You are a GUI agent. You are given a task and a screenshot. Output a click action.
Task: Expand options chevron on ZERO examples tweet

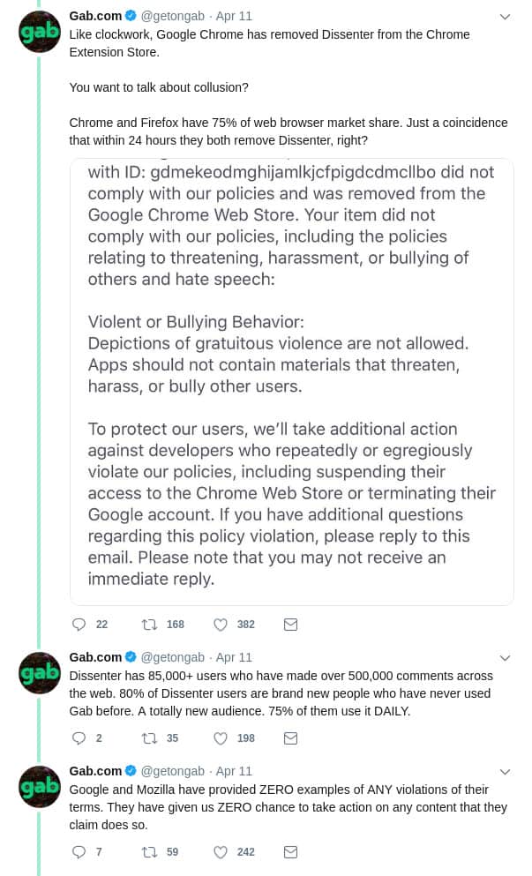pyautogui.click(x=505, y=772)
